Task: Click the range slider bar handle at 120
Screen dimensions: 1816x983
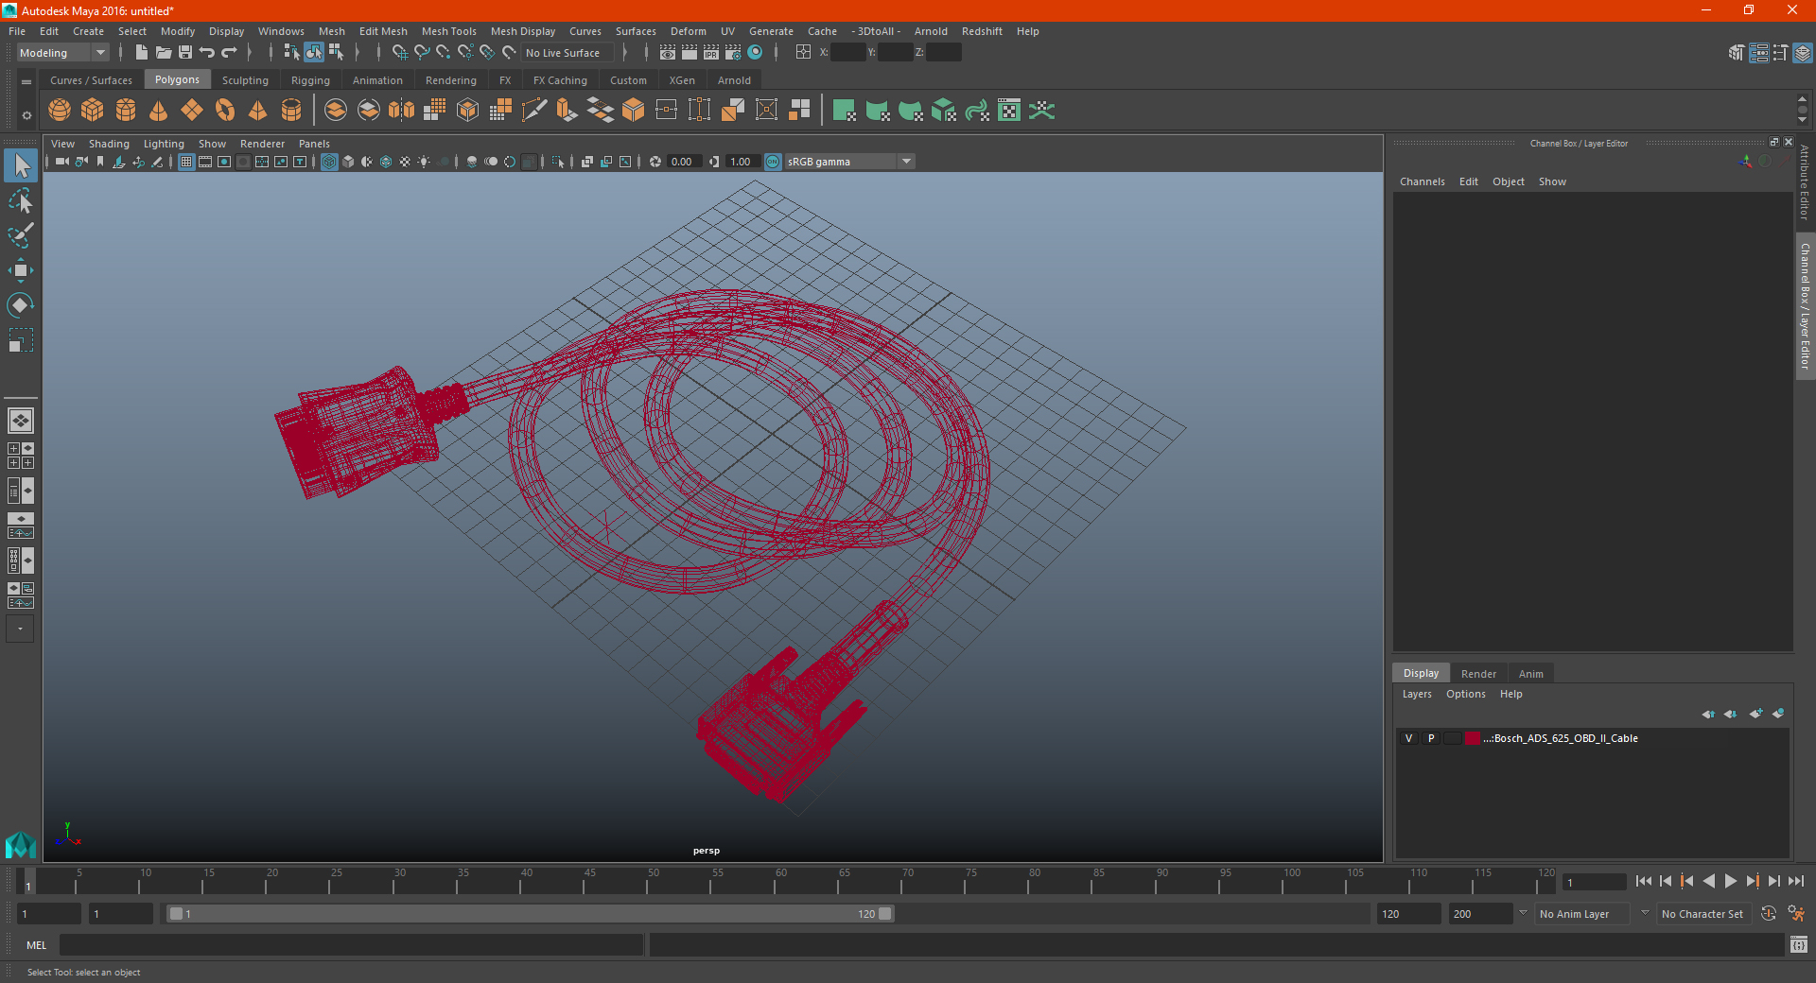Action: pos(885,914)
